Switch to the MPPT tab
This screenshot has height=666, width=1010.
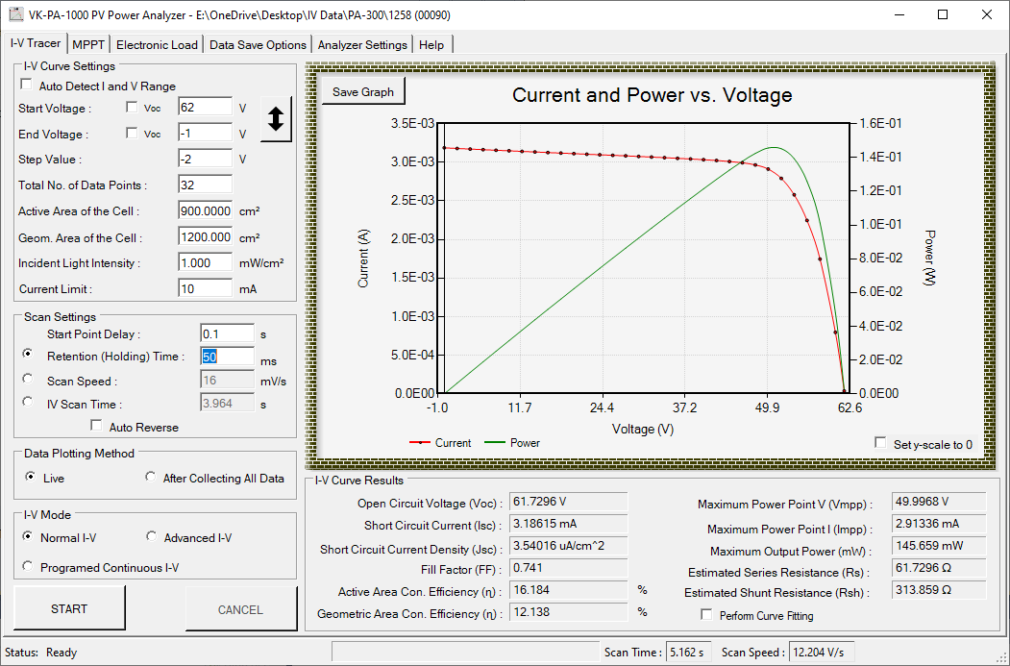[88, 44]
